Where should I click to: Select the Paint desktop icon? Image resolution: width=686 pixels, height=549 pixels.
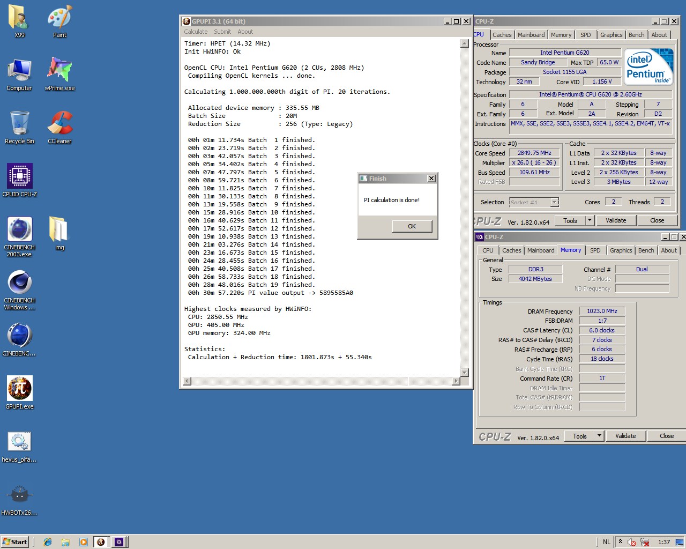(59, 21)
